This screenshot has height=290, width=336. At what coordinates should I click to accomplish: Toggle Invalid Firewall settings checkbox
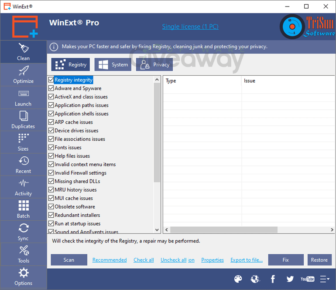coord(51,172)
